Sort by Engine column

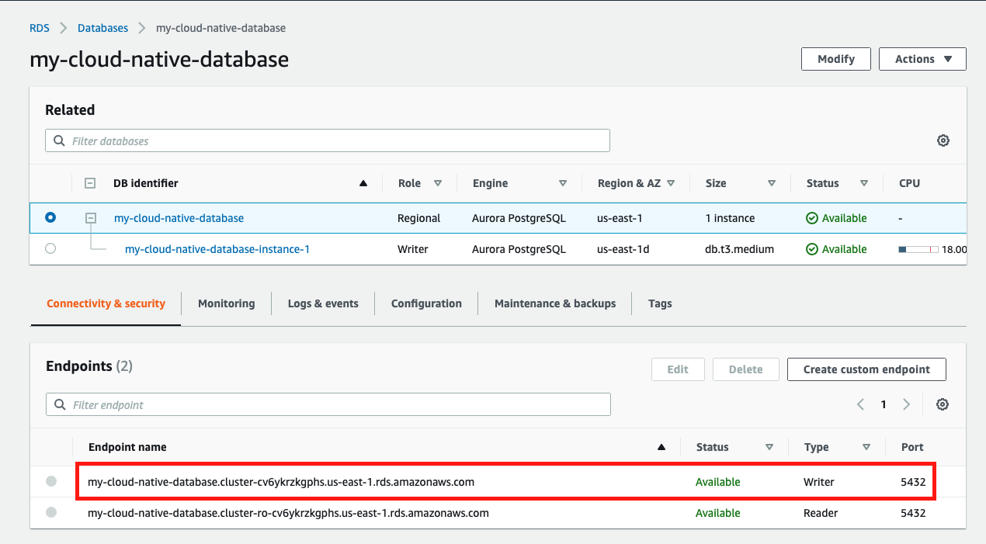coord(563,184)
